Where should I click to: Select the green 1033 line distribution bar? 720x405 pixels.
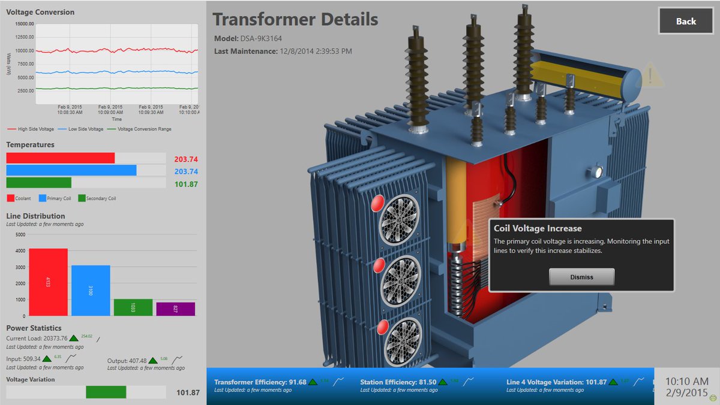tap(133, 307)
